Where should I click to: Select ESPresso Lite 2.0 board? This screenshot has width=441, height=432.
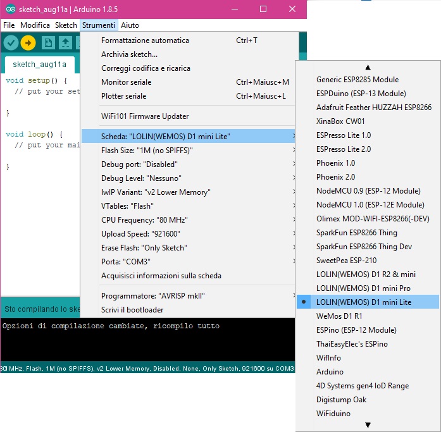pyautogui.click(x=368, y=149)
